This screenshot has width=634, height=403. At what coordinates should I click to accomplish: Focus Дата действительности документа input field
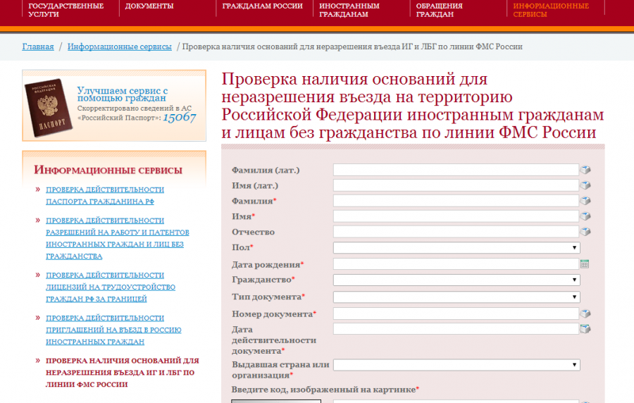[x=456, y=328]
